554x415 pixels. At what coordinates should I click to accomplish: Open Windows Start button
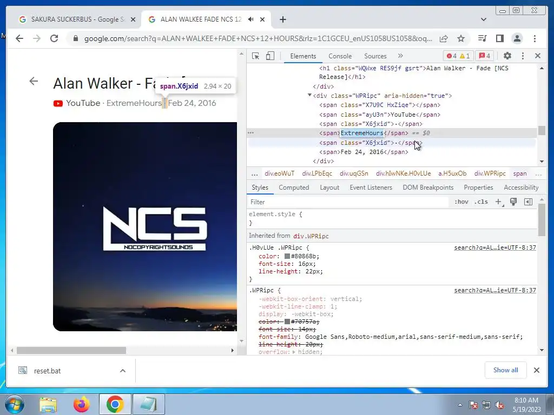click(x=15, y=404)
